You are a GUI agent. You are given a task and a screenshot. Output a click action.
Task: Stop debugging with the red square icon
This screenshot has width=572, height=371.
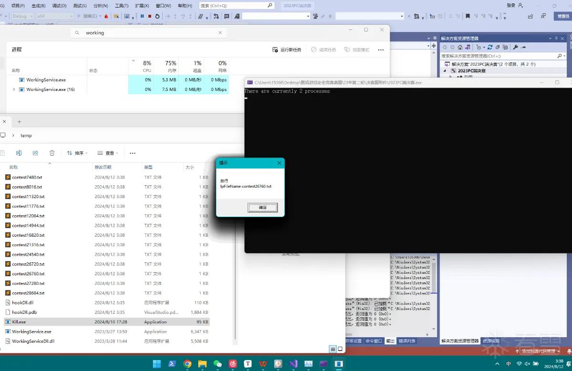pos(150,16)
